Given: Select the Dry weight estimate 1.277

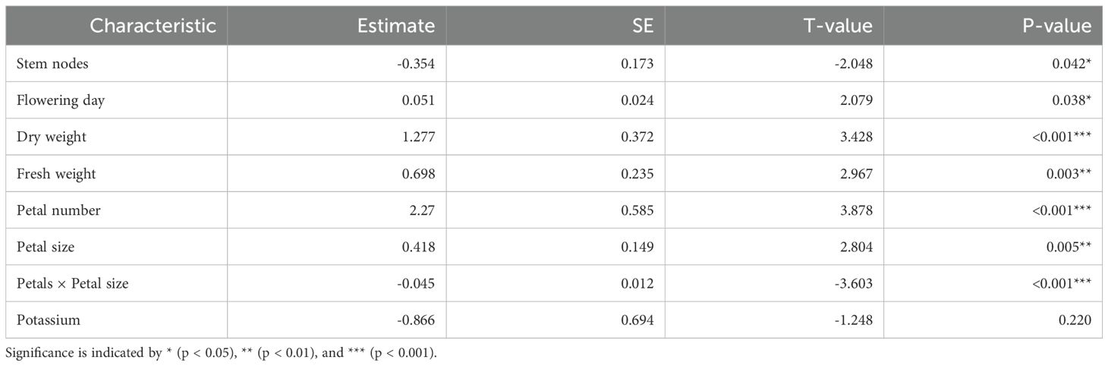Looking at the screenshot, I should (419, 137).
